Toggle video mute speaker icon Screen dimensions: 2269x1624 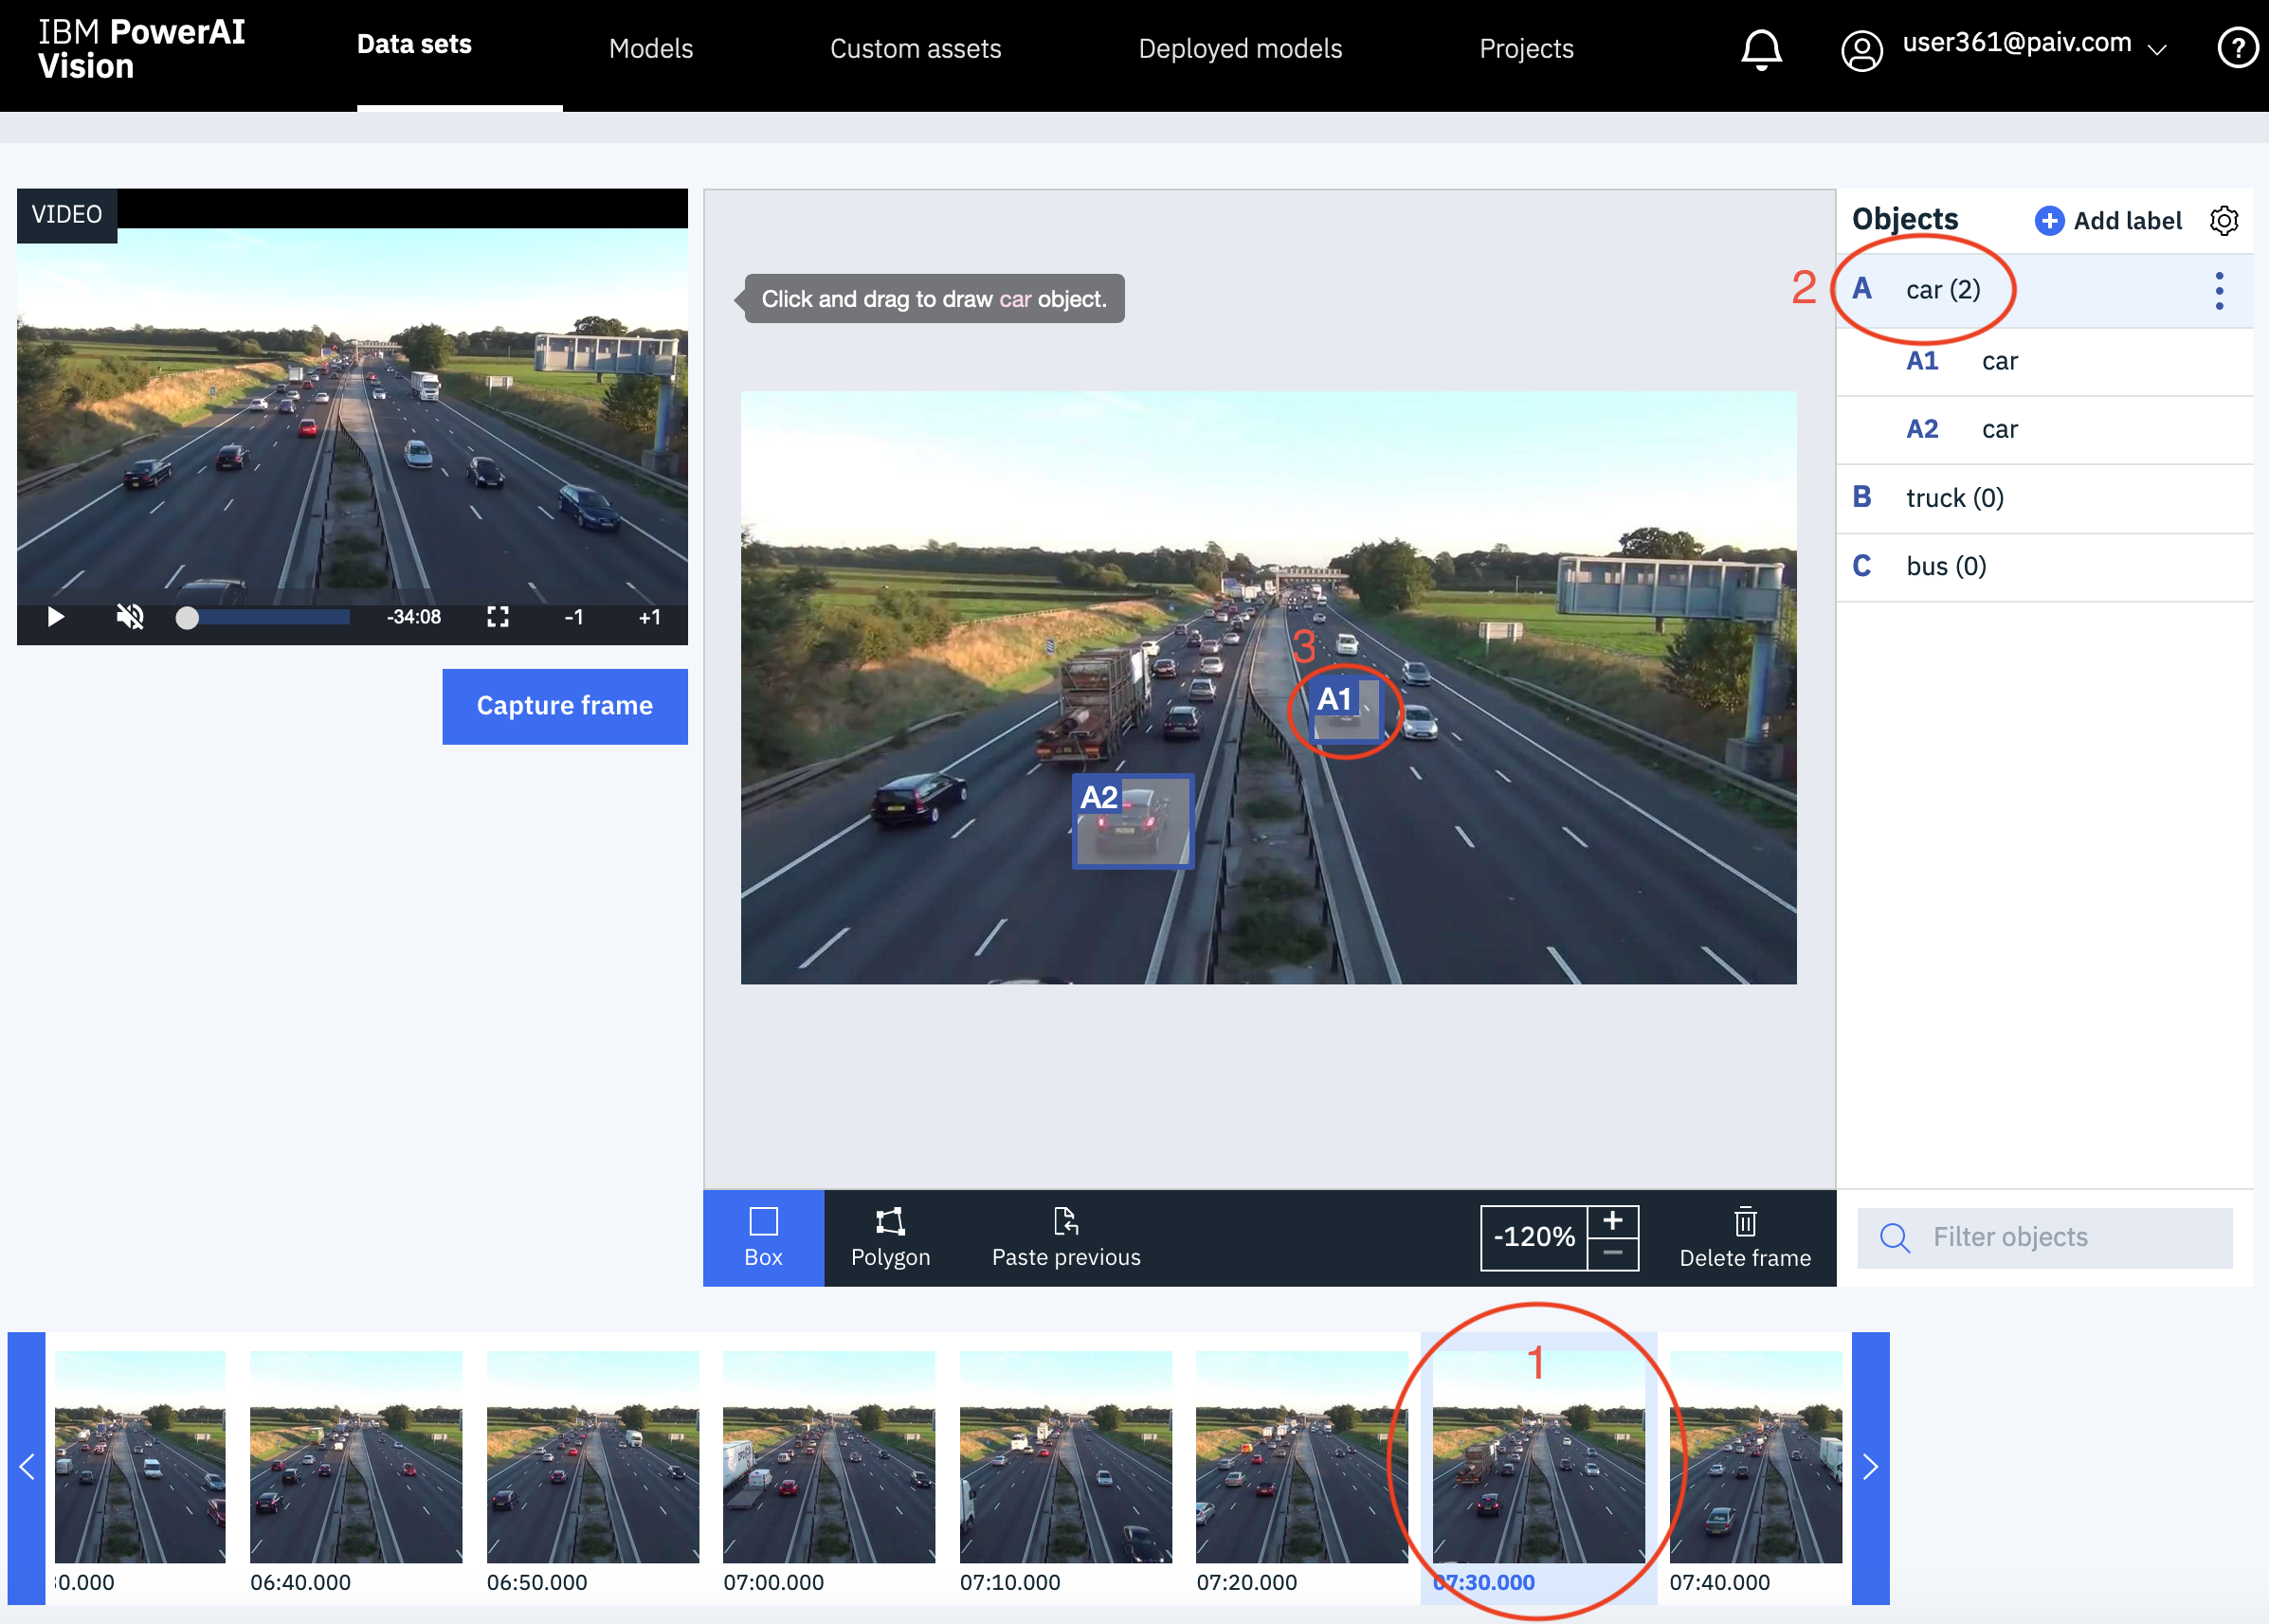click(x=130, y=617)
